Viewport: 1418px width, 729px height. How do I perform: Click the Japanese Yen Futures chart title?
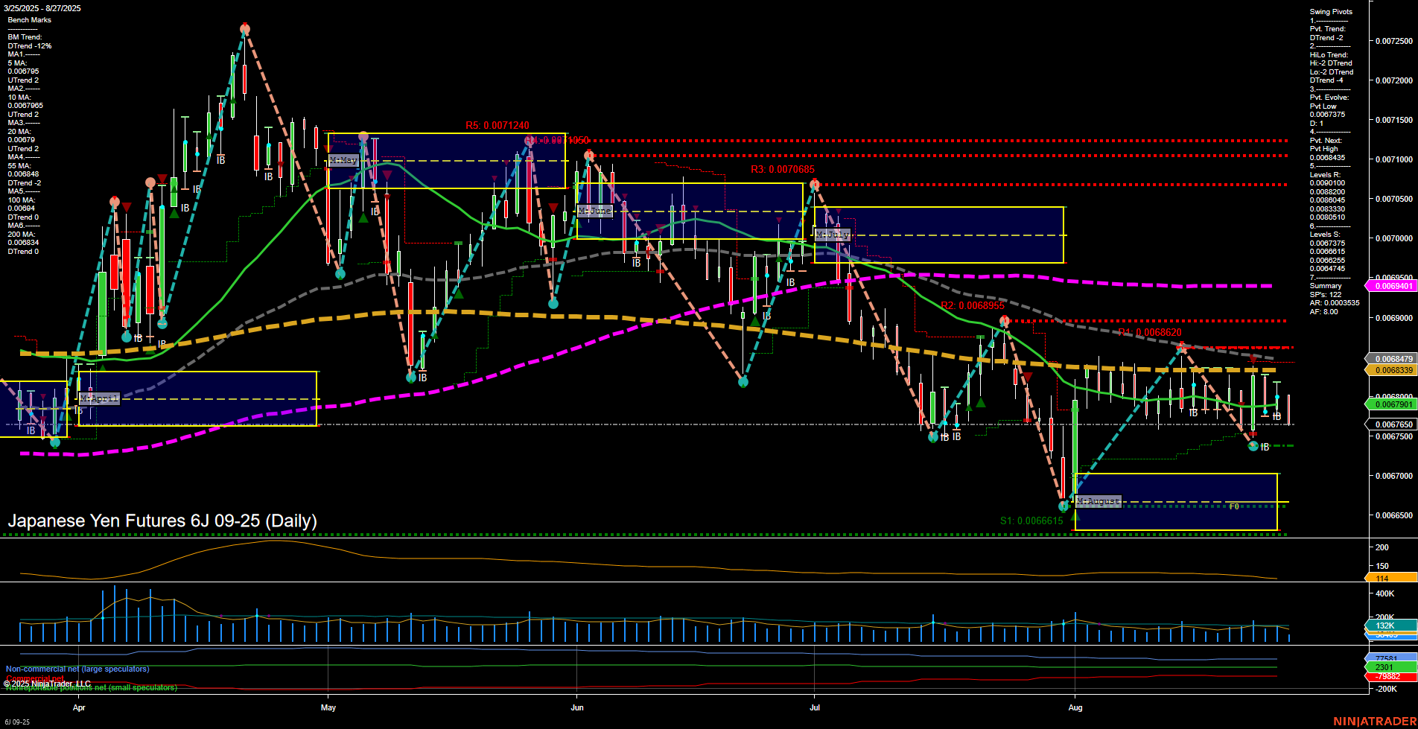162,521
